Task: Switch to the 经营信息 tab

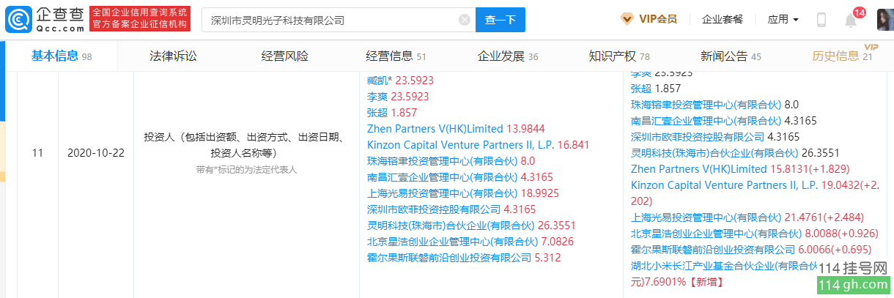Action: coord(396,56)
